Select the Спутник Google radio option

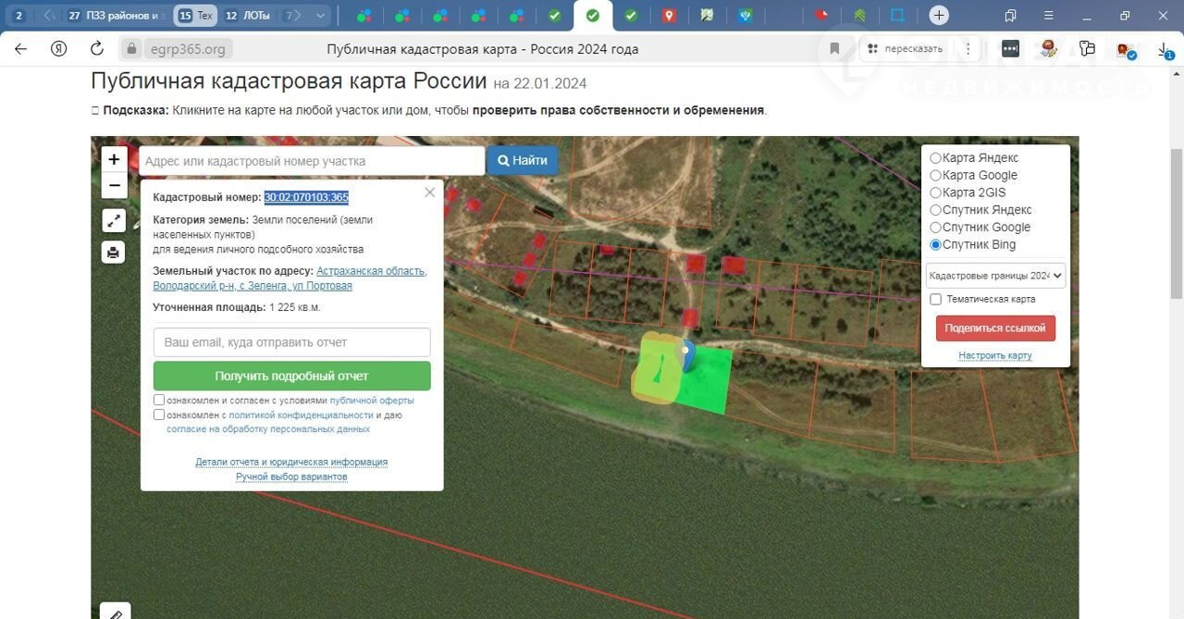point(935,228)
